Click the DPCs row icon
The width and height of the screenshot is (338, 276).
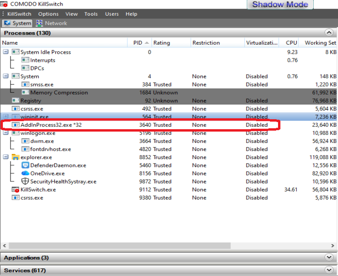click(25, 68)
